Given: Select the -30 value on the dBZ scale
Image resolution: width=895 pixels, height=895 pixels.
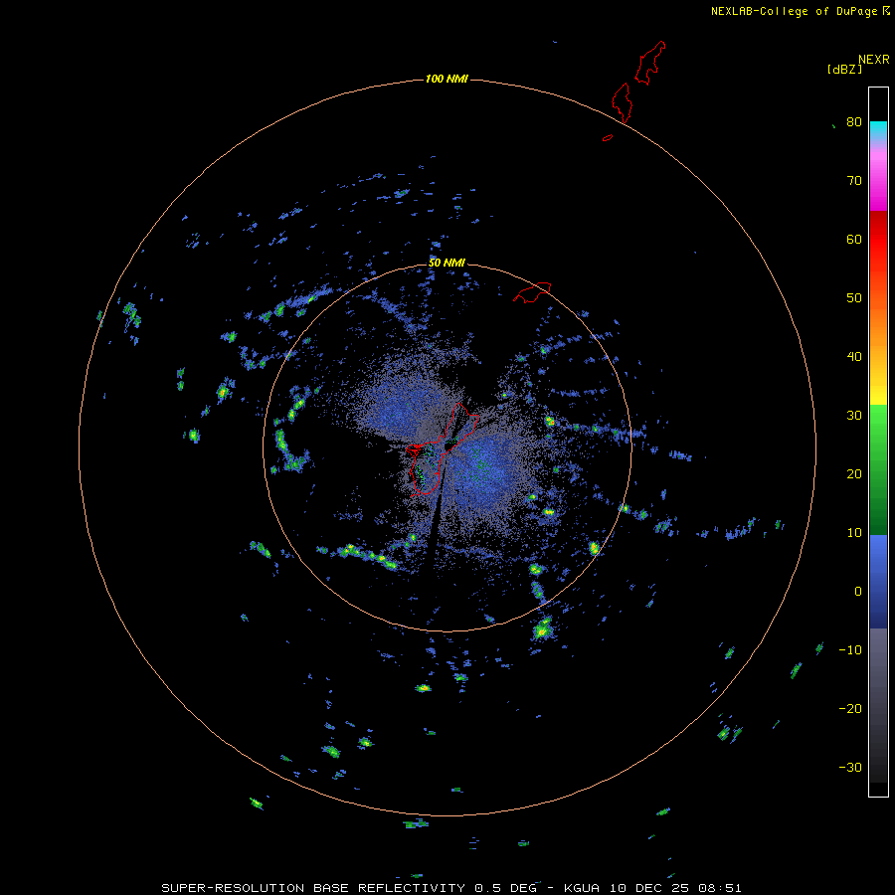Looking at the screenshot, I should pyautogui.click(x=850, y=768).
